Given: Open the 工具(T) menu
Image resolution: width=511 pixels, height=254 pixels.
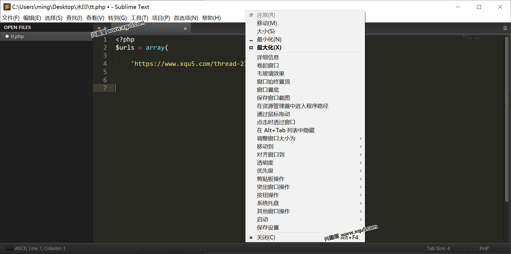Looking at the screenshot, I should pyautogui.click(x=139, y=18).
